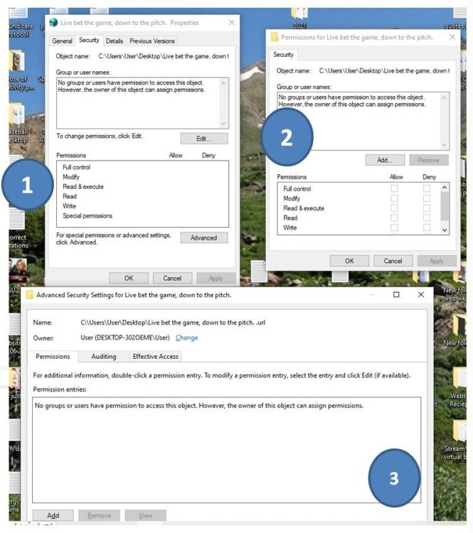Viewport: 473px width, 533px height.
Task: Open the Effective Access tab
Action: click(155, 356)
